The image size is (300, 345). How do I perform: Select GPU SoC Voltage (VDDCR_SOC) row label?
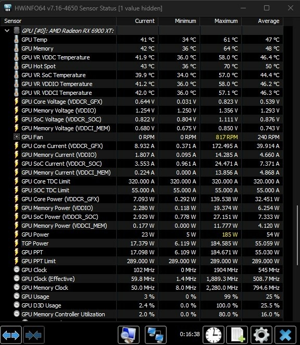61,119
